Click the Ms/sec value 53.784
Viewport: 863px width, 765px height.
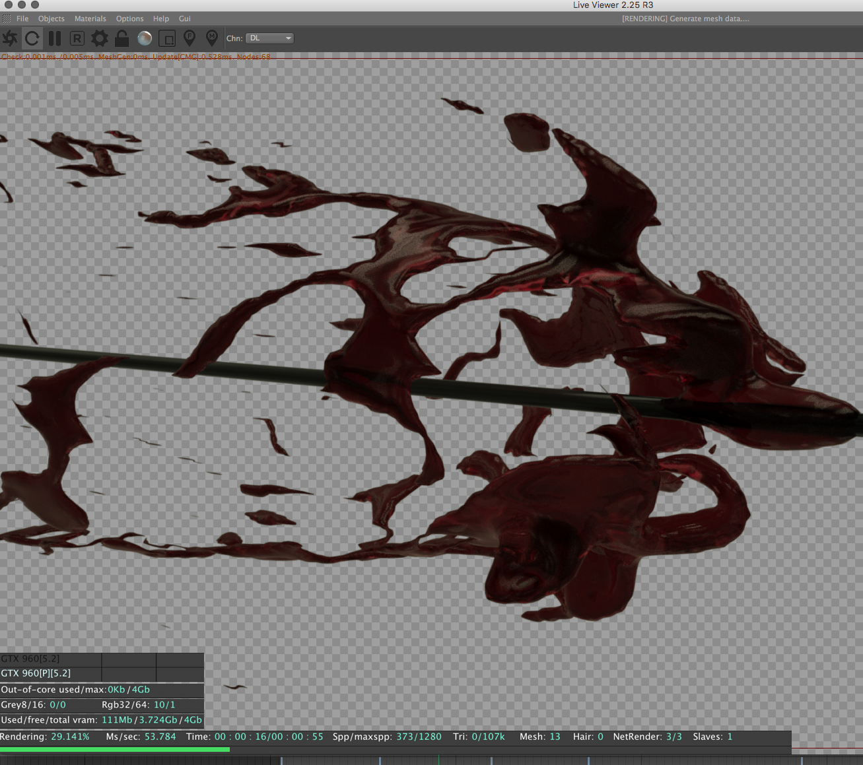[x=160, y=737]
